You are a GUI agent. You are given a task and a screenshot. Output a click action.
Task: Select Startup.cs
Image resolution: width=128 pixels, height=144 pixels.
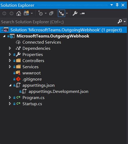(32, 104)
